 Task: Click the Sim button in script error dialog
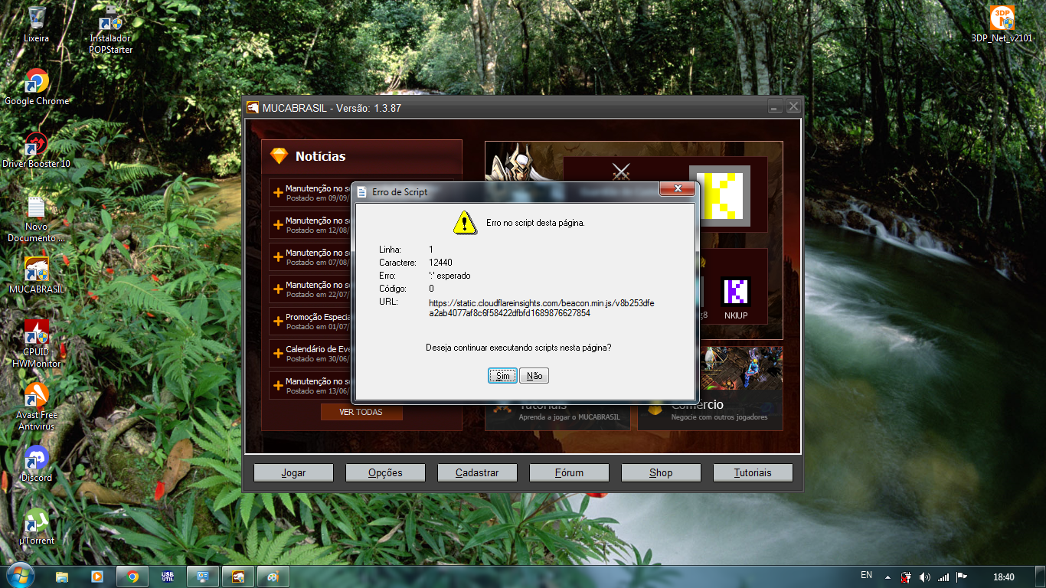point(502,376)
